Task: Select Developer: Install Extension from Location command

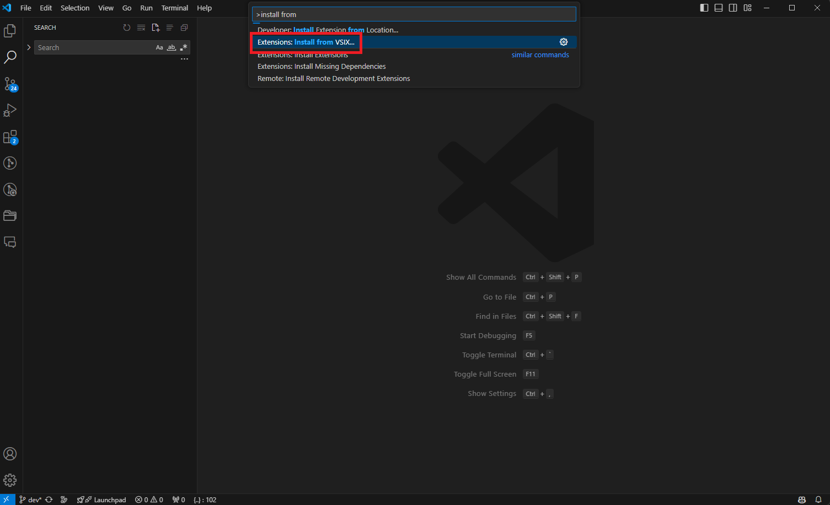Action: pos(414,30)
